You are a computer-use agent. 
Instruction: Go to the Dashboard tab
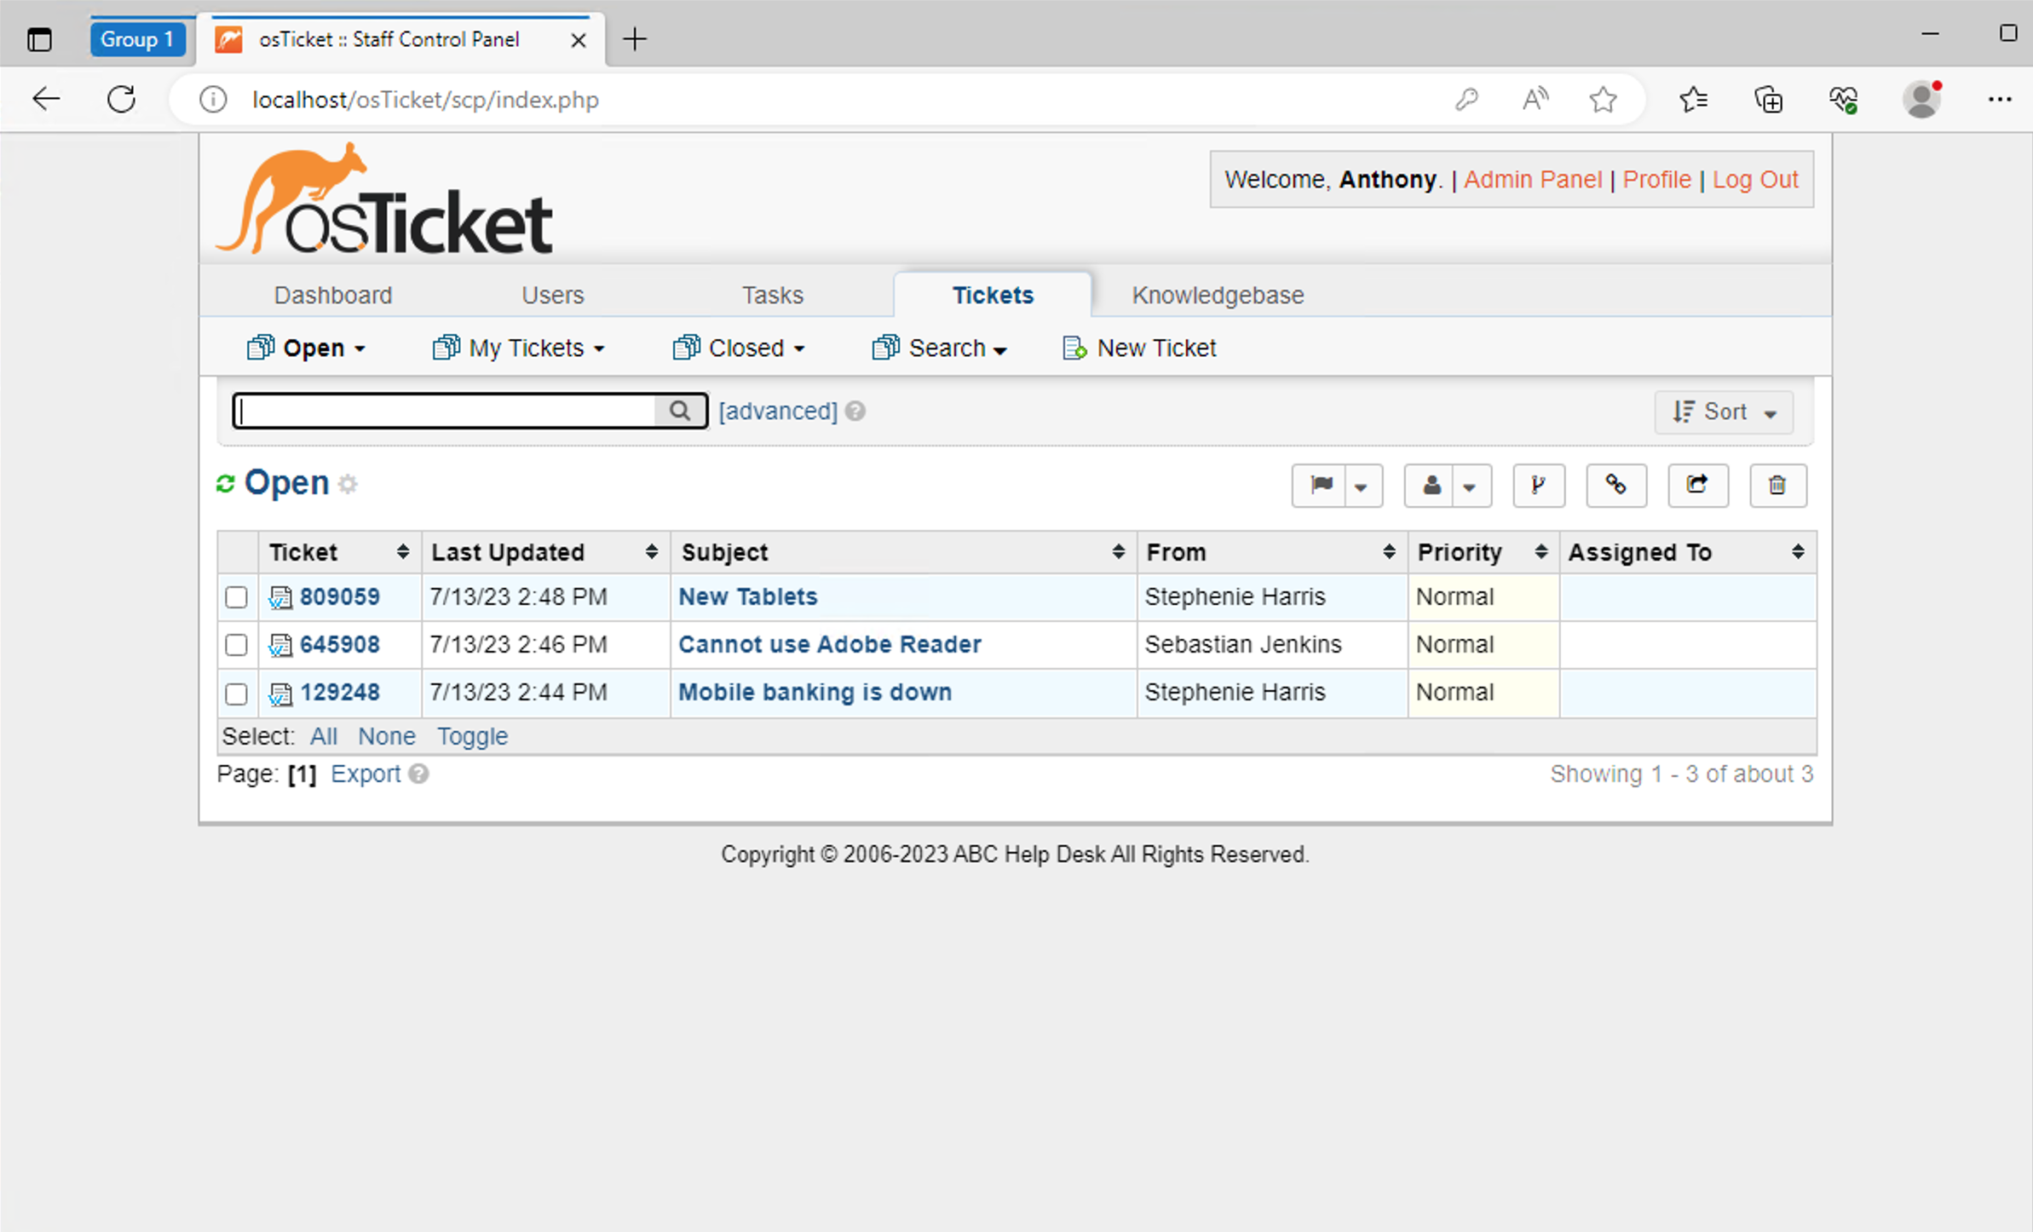click(x=332, y=295)
